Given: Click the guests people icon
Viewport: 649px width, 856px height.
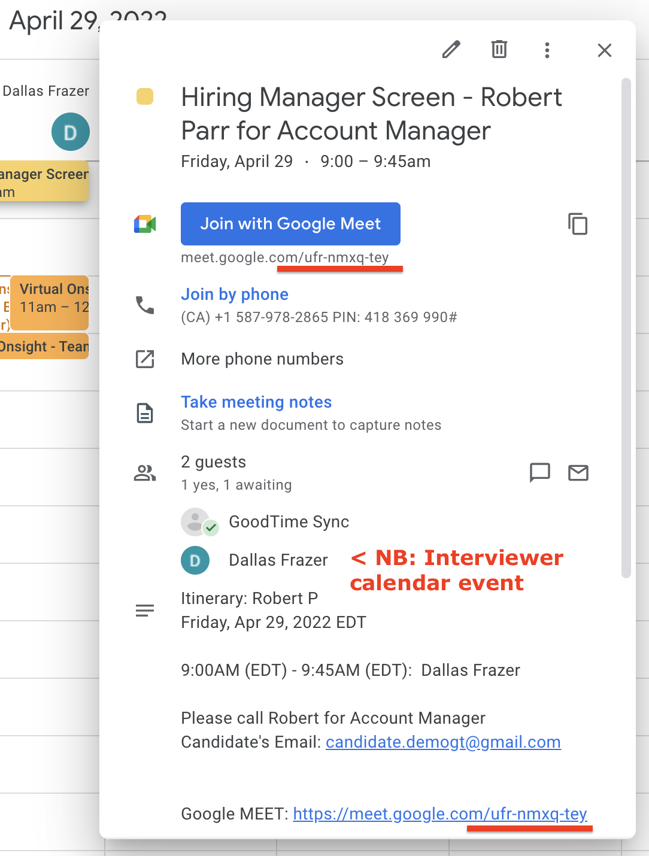Looking at the screenshot, I should point(145,473).
